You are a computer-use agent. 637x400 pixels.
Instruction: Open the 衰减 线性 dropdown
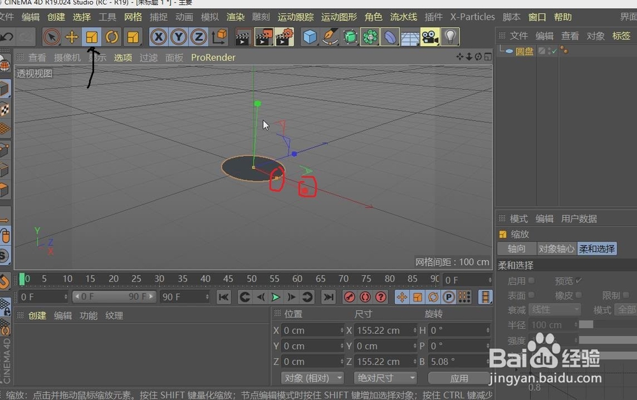(555, 310)
